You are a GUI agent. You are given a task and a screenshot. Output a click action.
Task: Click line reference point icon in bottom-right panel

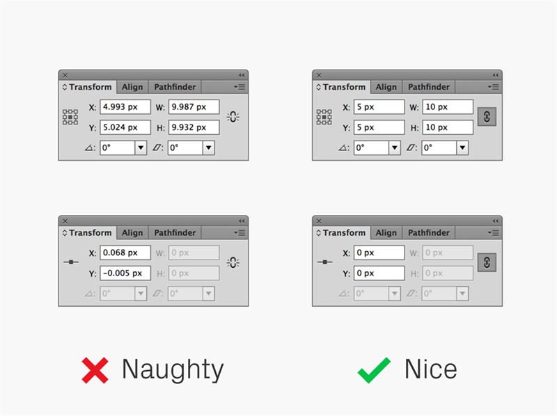pyautogui.click(x=324, y=262)
